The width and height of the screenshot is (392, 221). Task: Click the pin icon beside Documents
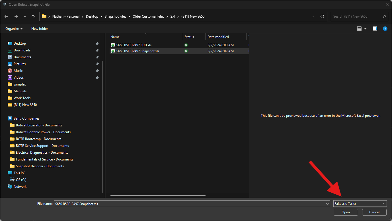97,57
